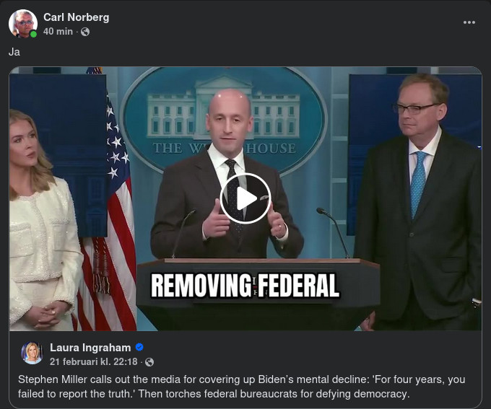Click the globe icon beside 21 februari timestamp
The width and height of the screenshot is (491, 409).
149,362
